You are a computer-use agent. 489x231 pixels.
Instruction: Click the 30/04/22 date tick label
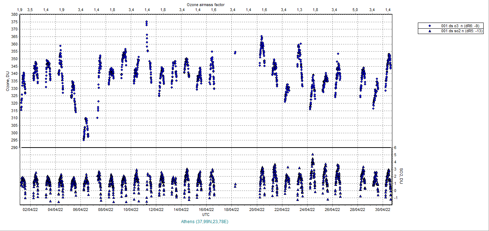(x=383, y=210)
